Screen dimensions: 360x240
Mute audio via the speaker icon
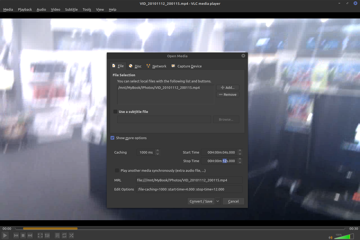(330, 237)
